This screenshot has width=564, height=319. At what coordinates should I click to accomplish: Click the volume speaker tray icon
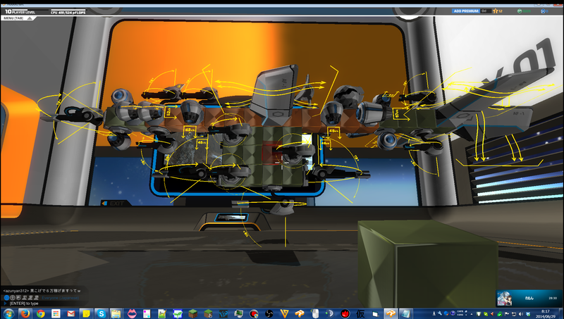click(x=521, y=314)
